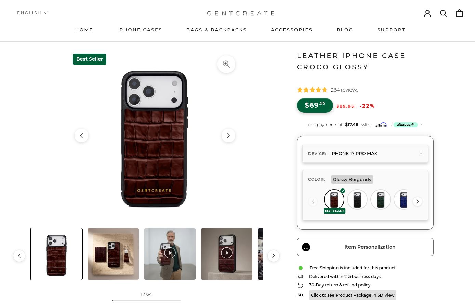Screen dimensions: 475x308
Task: Click the Item Personalization button
Action: pyautogui.click(x=365, y=247)
